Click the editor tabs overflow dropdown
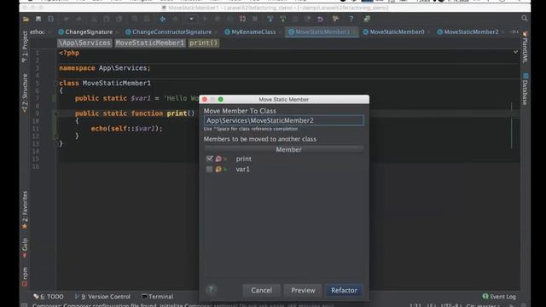The width and height of the screenshot is (546, 307). [514, 32]
